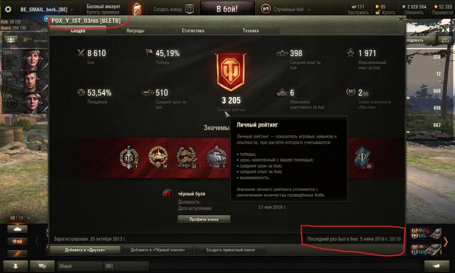
Task: Click the x2 star bonus filter
Action: pos(17,242)
